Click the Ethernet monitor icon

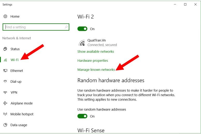pos(5,71)
